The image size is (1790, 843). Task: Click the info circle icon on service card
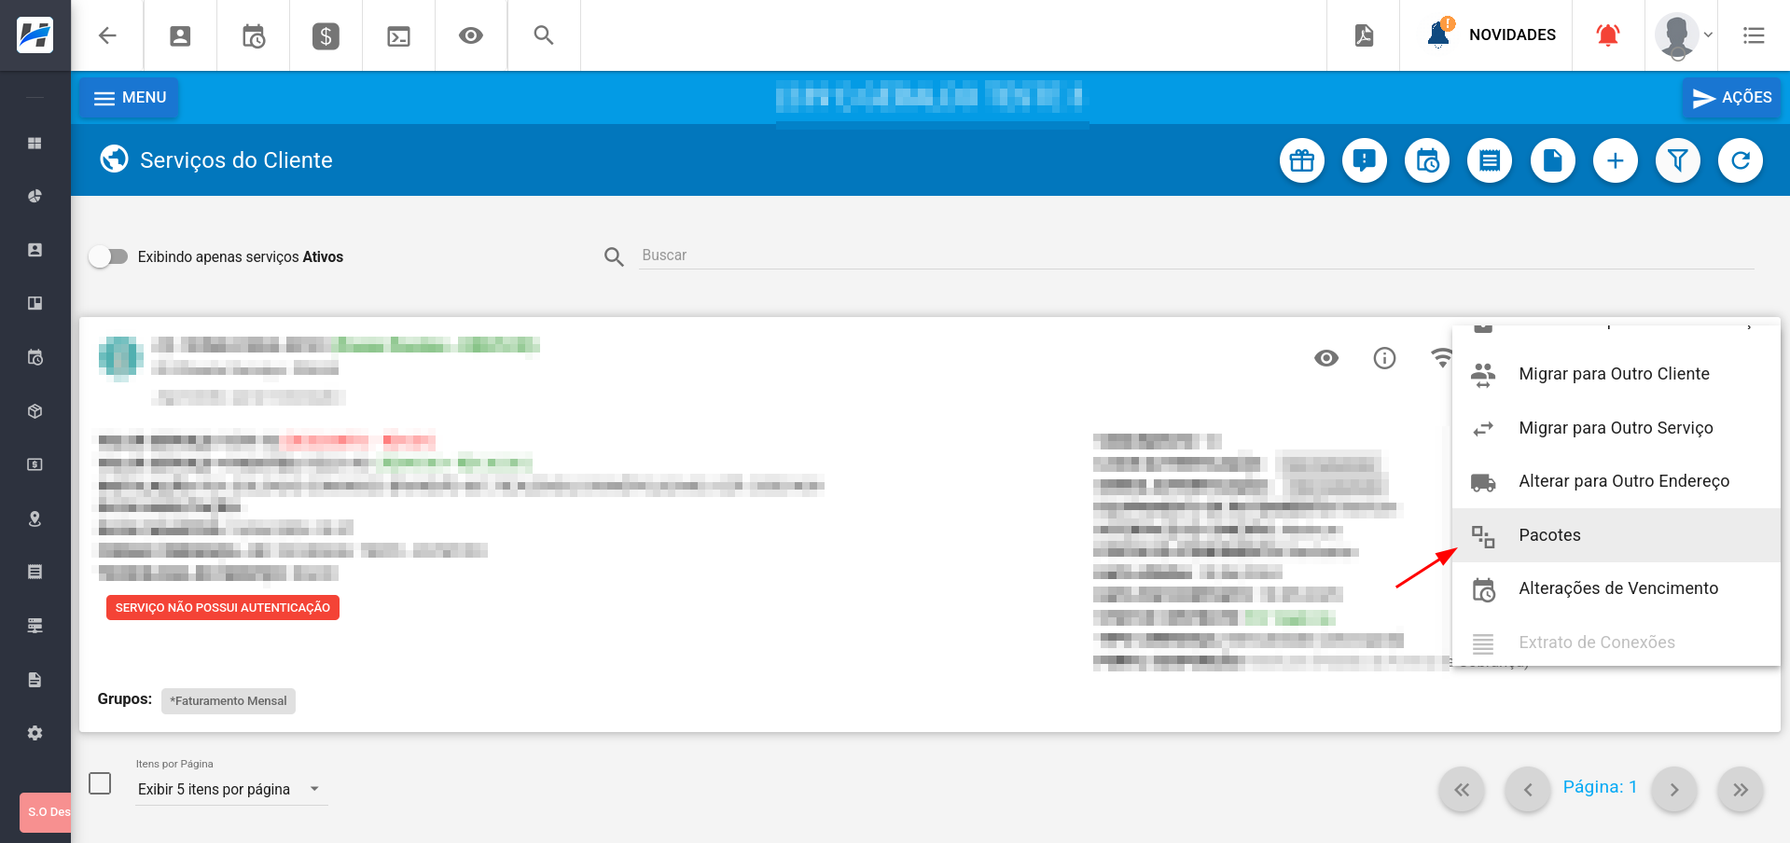point(1384,358)
